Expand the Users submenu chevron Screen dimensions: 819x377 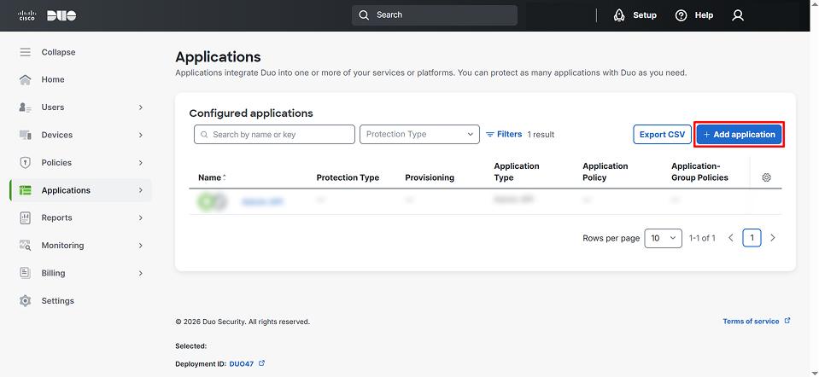click(x=141, y=107)
